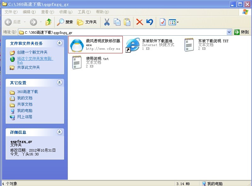This screenshot has height=186, width=252.
Task: Click the Copy toolbar icon
Action: [x=117, y=22]
